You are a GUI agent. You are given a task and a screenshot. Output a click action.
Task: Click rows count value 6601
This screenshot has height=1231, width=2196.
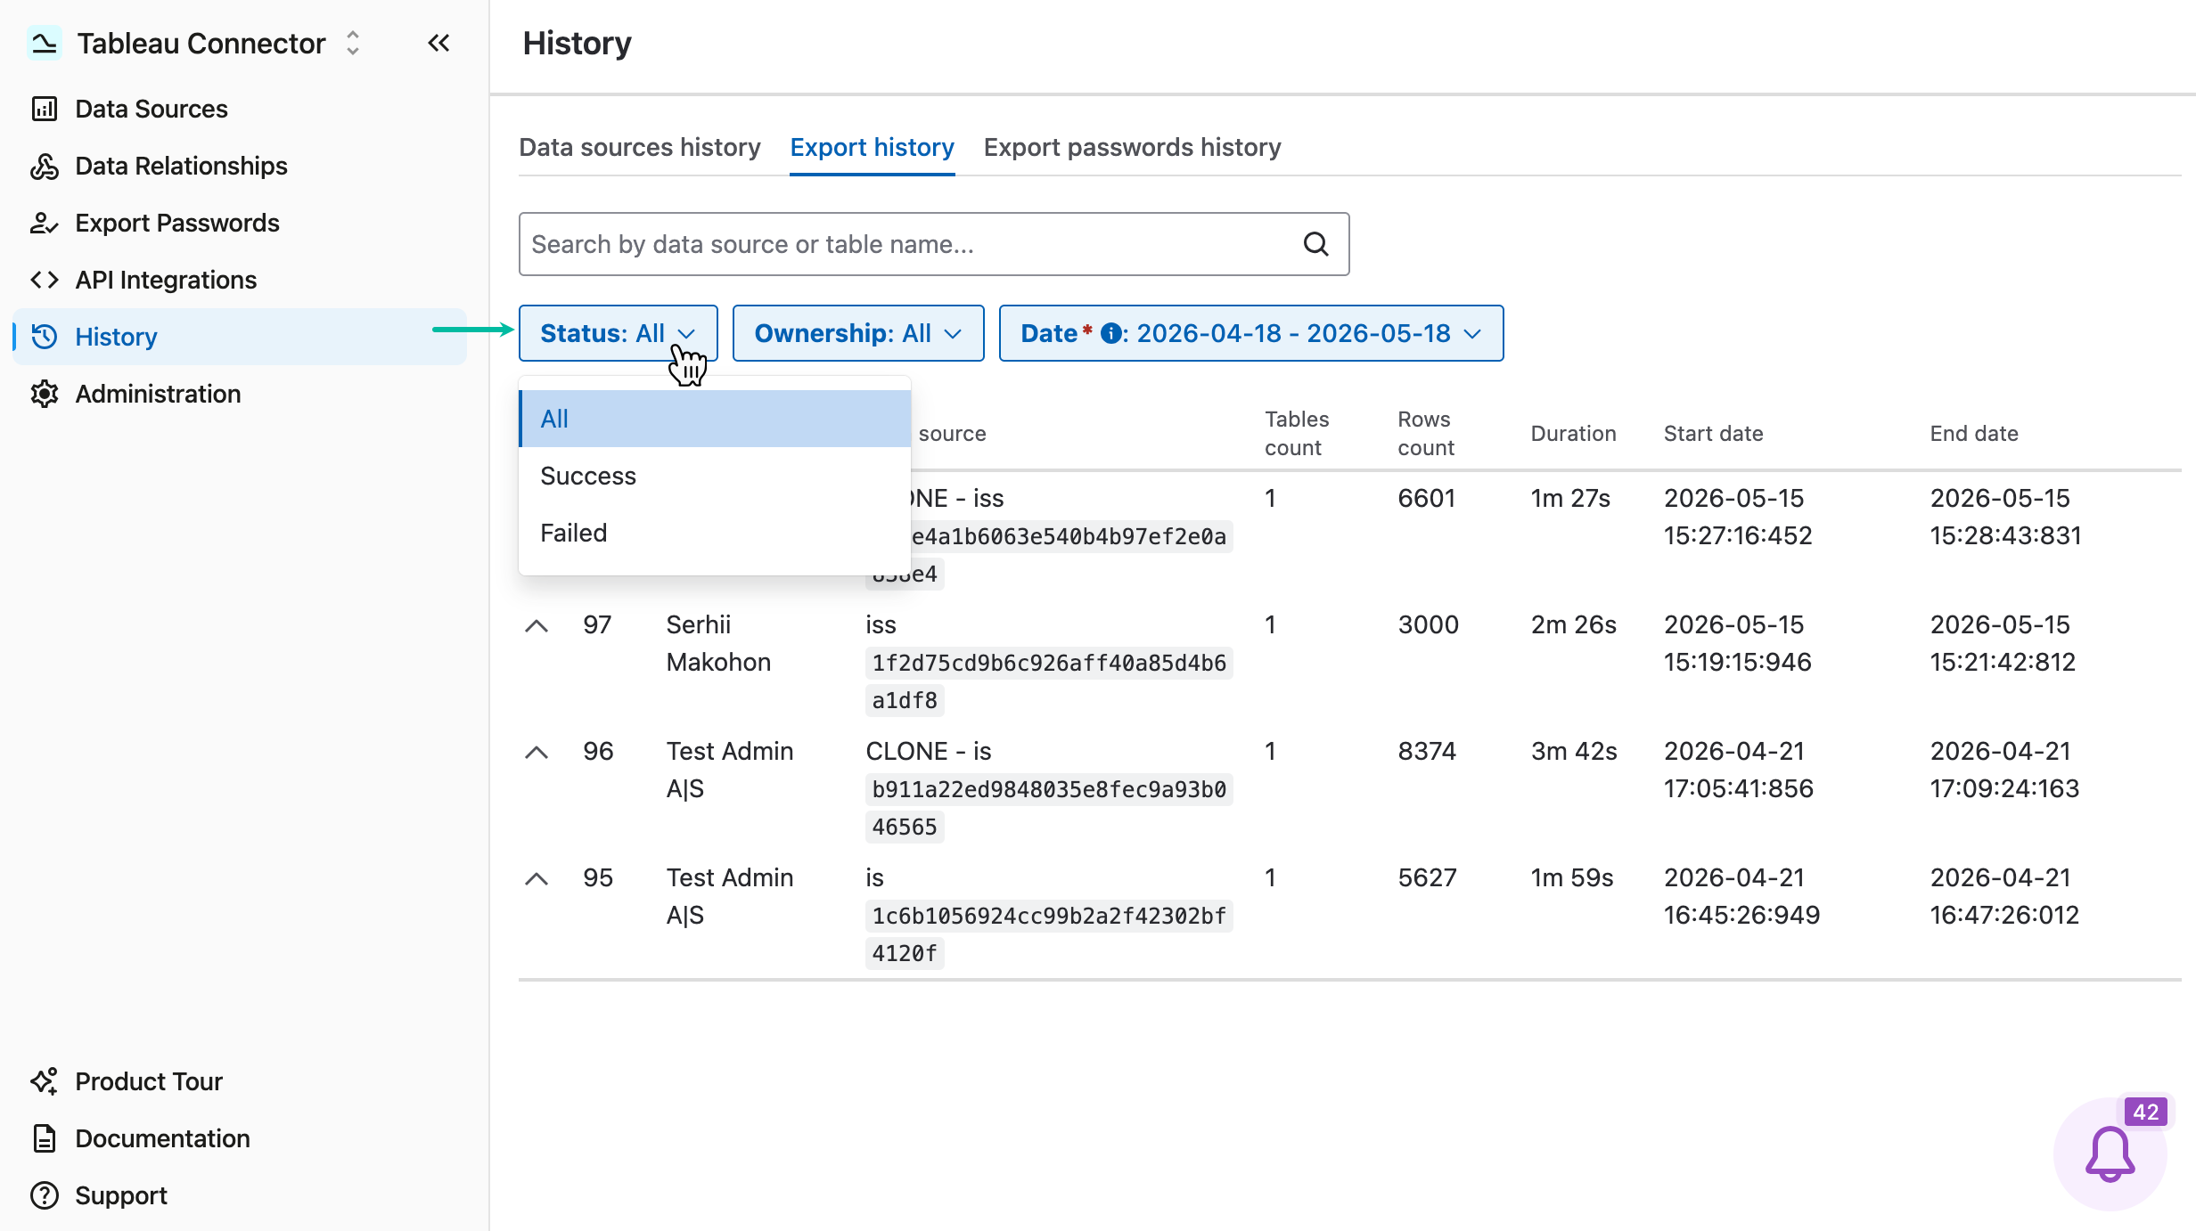pyautogui.click(x=1426, y=498)
